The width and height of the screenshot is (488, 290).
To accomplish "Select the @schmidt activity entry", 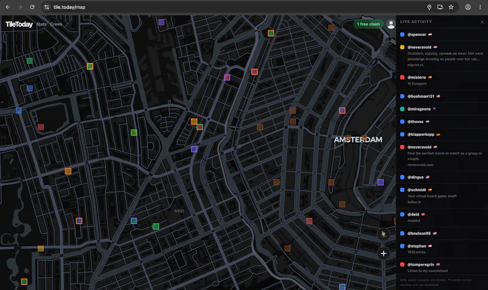I will (442, 196).
